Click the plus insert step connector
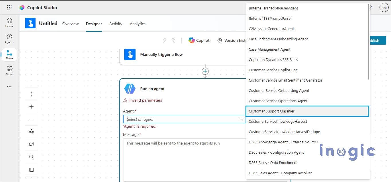The width and height of the screenshot is (391, 182). point(205,71)
